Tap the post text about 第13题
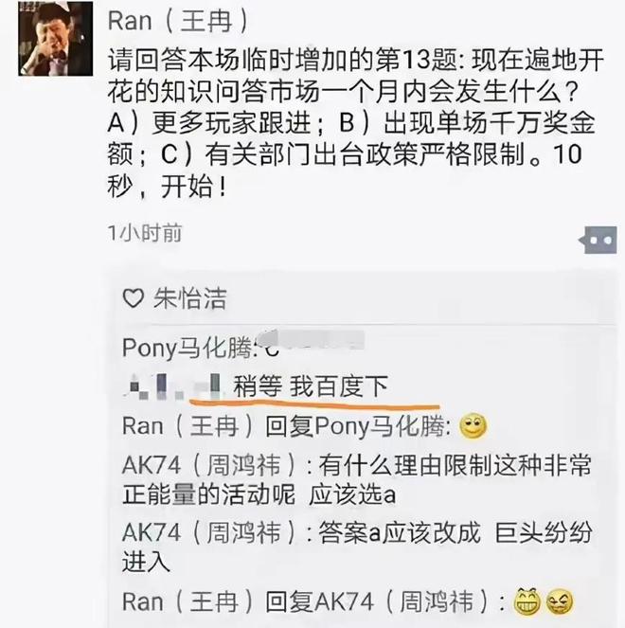625x628 pixels. click(355, 123)
